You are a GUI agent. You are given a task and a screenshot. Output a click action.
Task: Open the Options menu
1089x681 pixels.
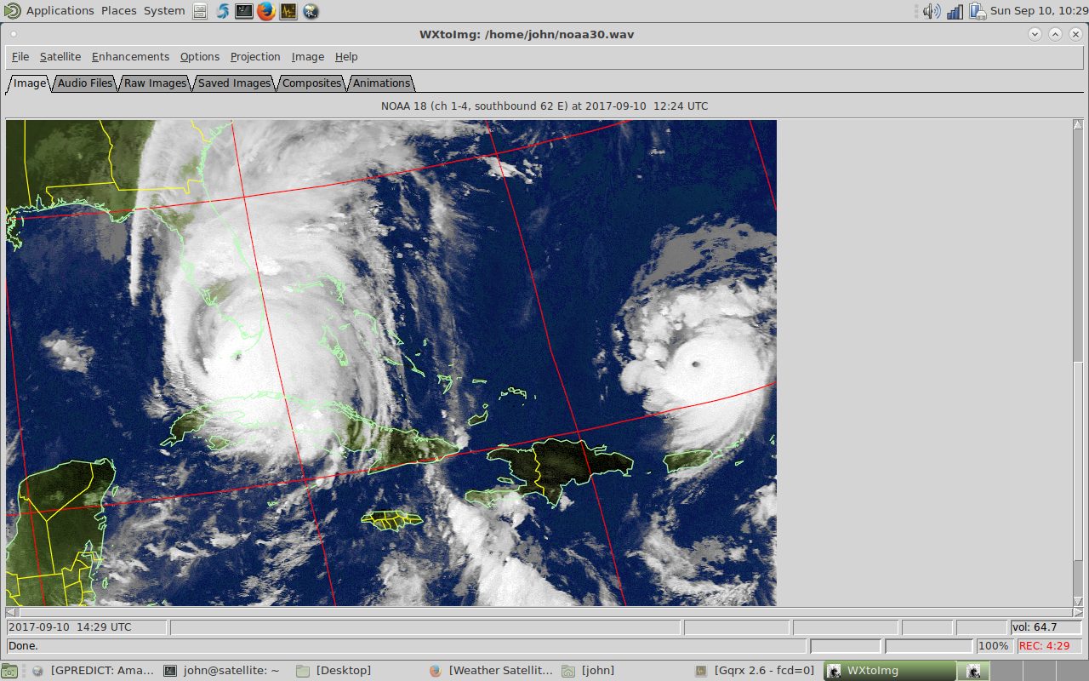pyautogui.click(x=200, y=57)
